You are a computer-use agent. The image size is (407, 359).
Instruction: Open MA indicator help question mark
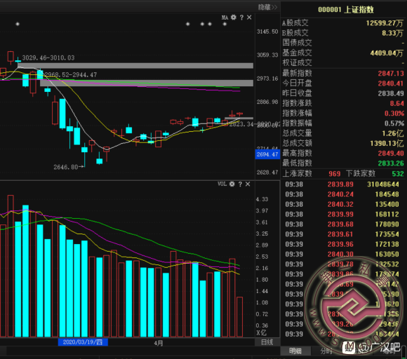(x=241, y=18)
